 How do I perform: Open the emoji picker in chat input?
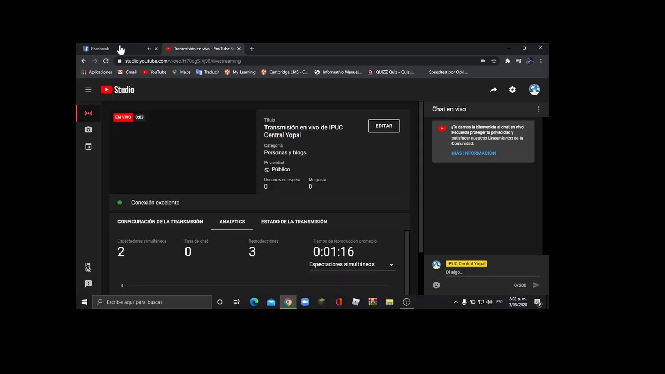click(436, 285)
